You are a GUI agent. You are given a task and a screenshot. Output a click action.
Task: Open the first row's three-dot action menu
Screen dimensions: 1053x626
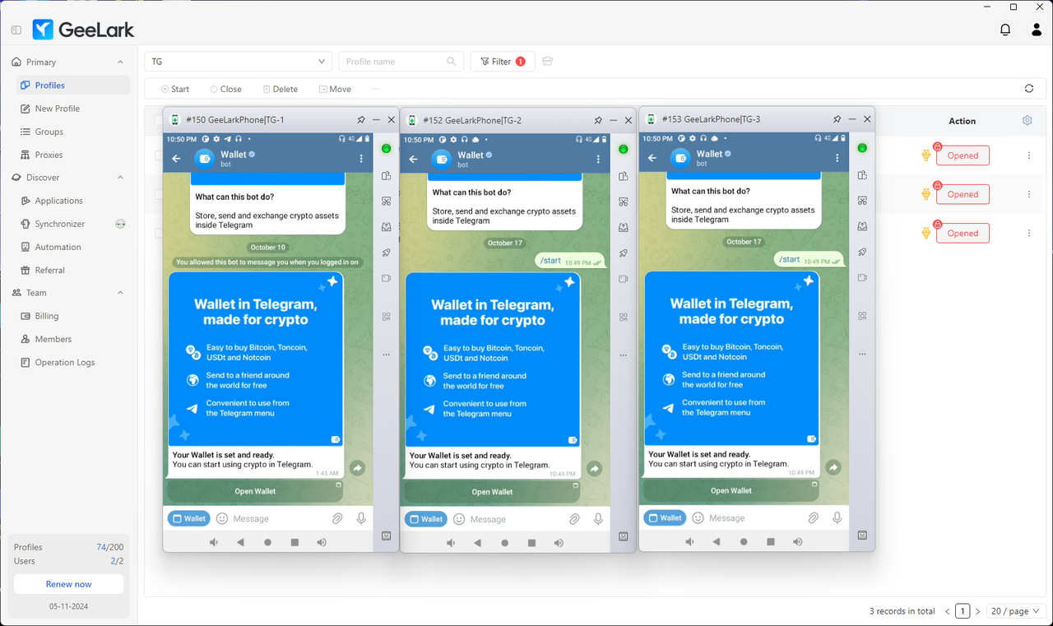tap(1029, 155)
